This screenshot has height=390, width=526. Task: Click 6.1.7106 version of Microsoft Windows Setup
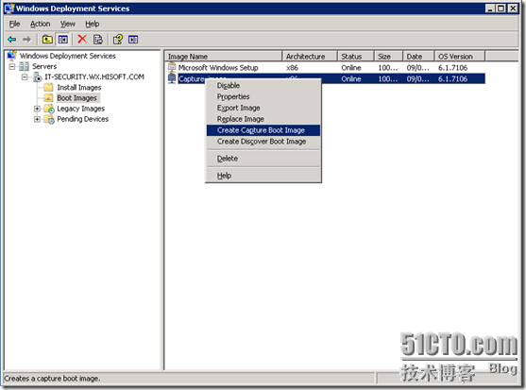[453, 68]
